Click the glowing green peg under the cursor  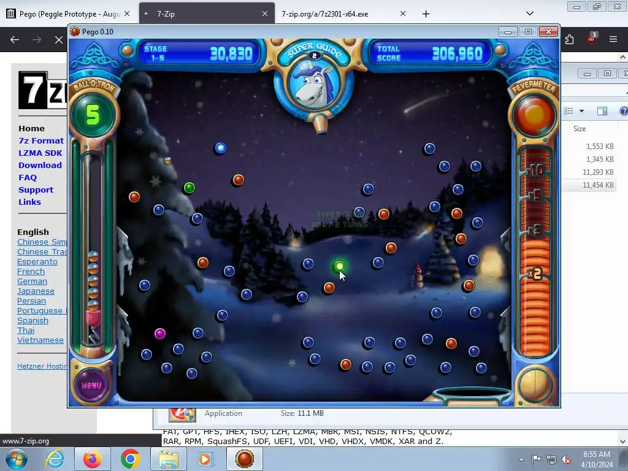339,266
